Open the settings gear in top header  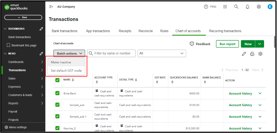tap(259, 7)
